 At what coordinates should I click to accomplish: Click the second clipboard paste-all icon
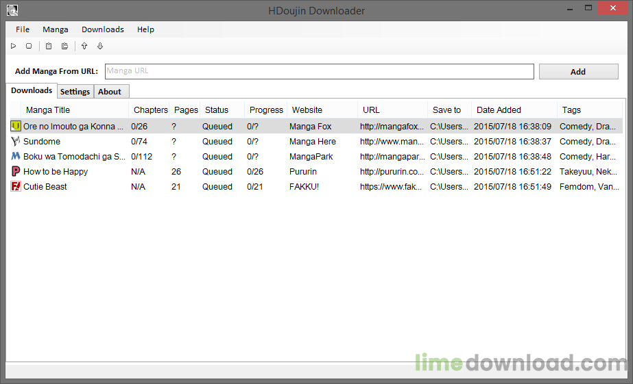click(x=64, y=46)
